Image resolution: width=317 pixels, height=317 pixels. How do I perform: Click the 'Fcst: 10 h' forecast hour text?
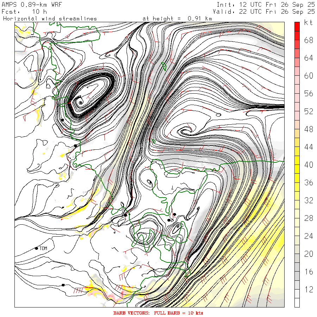[24, 12]
